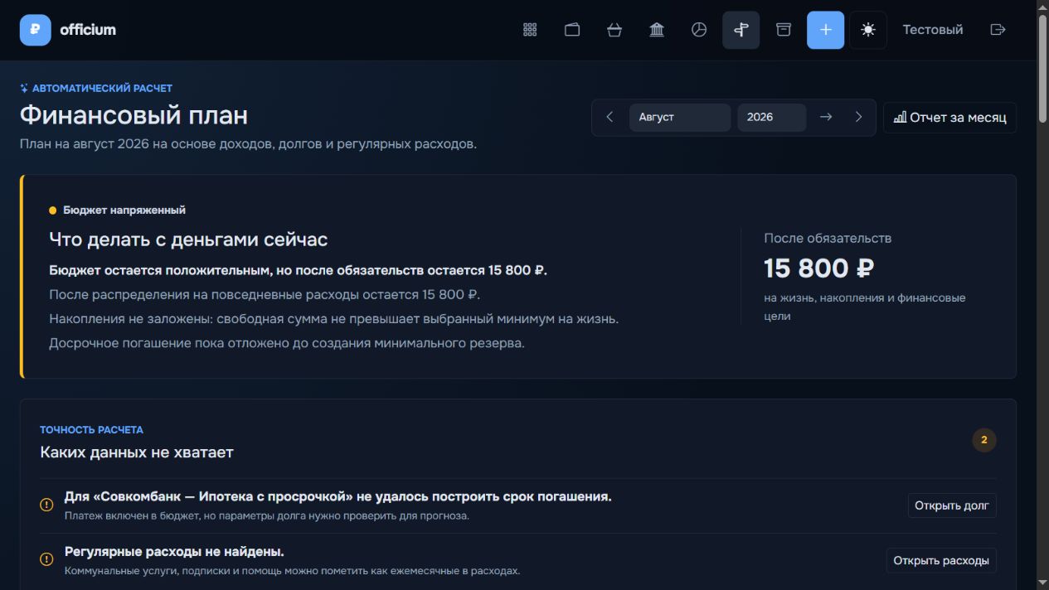Open the shopping basket expenses icon
The image size is (1049, 590).
614,30
